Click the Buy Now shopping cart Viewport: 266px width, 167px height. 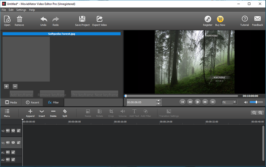click(220, 21)
